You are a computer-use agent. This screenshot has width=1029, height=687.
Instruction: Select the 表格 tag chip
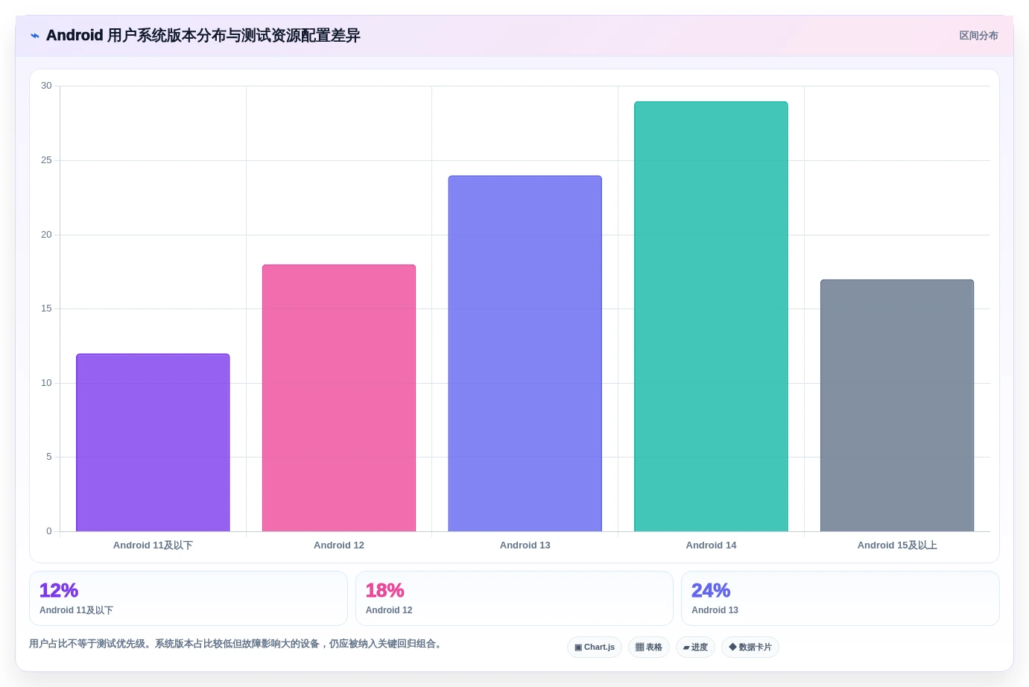[x=649, y=647]
